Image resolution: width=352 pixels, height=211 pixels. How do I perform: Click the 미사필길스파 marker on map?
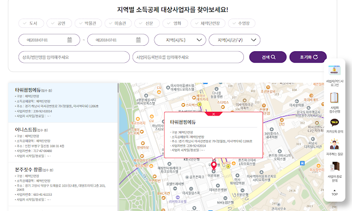coord(191,189)
